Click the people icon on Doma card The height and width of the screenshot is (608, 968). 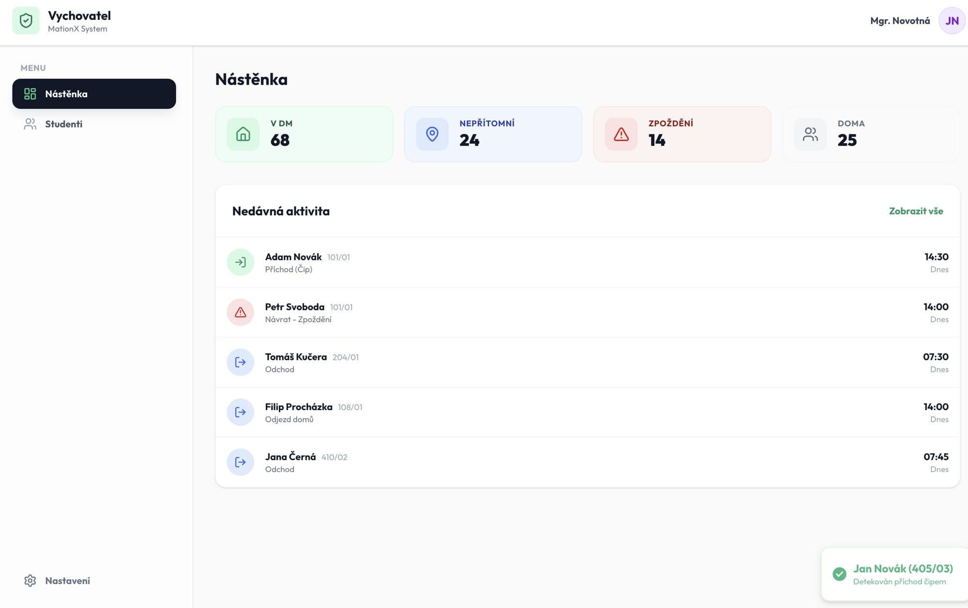(x=810, y=134)
